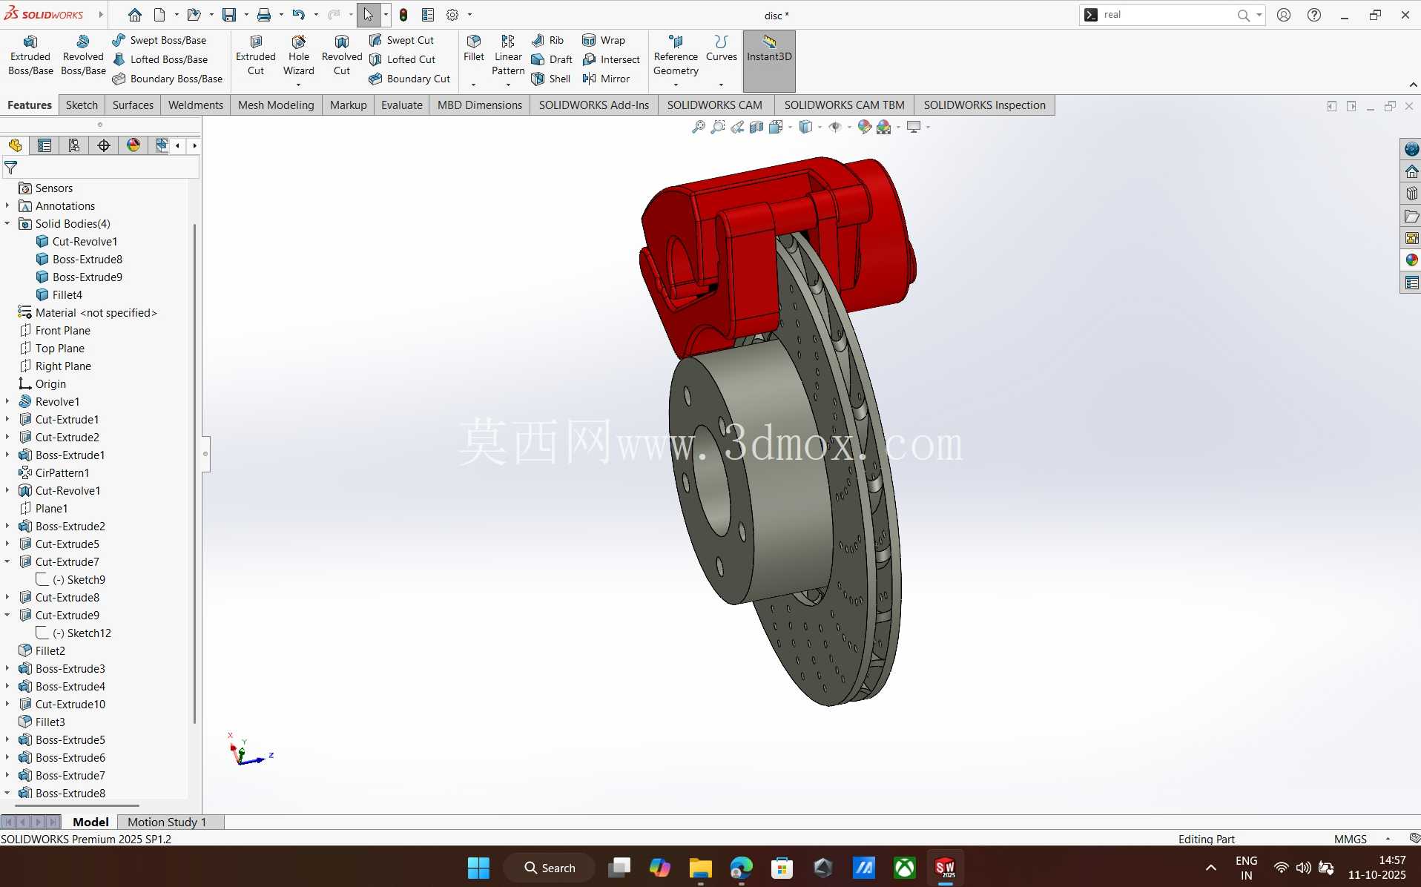Select the Revolved Cut tool
Screen dimensions: 1421x887
(342, 56)
